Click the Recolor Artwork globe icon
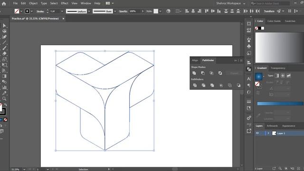The height and width of the screenshot is (171, 304). click(168, 11)
